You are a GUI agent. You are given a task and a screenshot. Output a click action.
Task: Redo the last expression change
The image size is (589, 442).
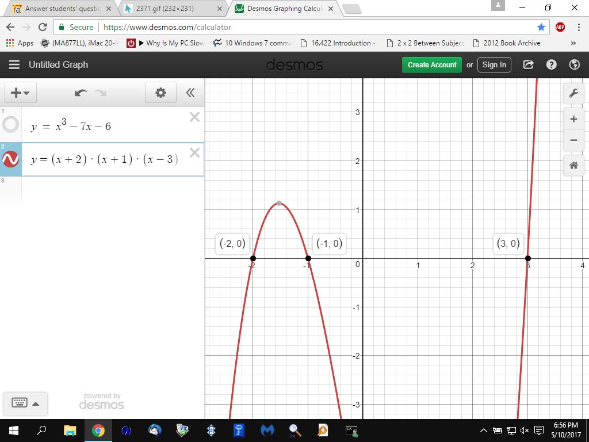[100, 93]
